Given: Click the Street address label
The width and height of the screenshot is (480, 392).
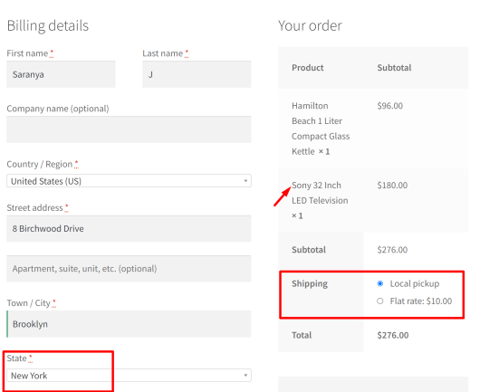Looking at the screenshot, I should [35, 208].
